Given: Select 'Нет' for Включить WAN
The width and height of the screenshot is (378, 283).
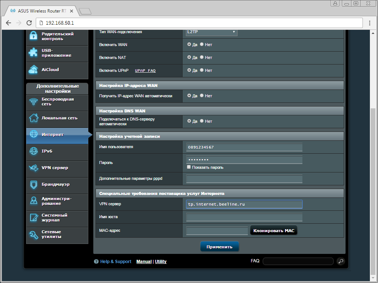Looking at the screenshot, I should [x=202, y=44].
